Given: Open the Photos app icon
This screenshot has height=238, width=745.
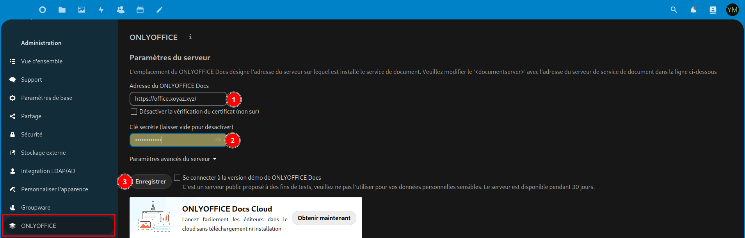Looking at the screenshot, I should (82, 10).
